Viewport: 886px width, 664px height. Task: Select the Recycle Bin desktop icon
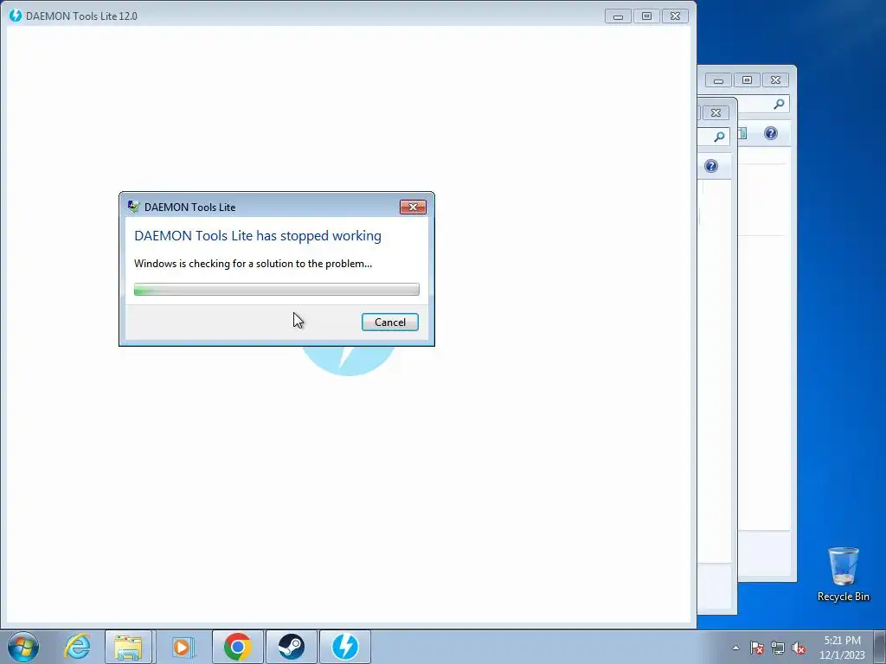coord(843,574)
